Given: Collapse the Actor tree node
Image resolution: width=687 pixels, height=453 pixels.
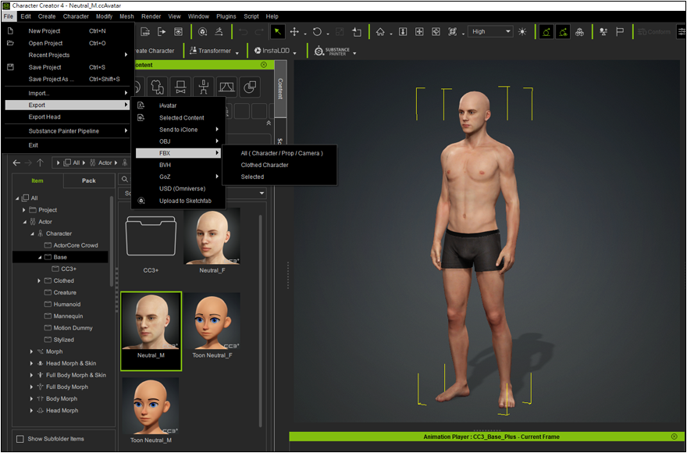Looking at the screenshot, I should (x=24, y=222).
